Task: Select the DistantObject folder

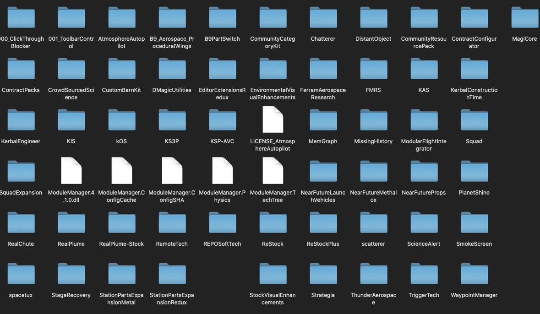Action: (374, 17)
